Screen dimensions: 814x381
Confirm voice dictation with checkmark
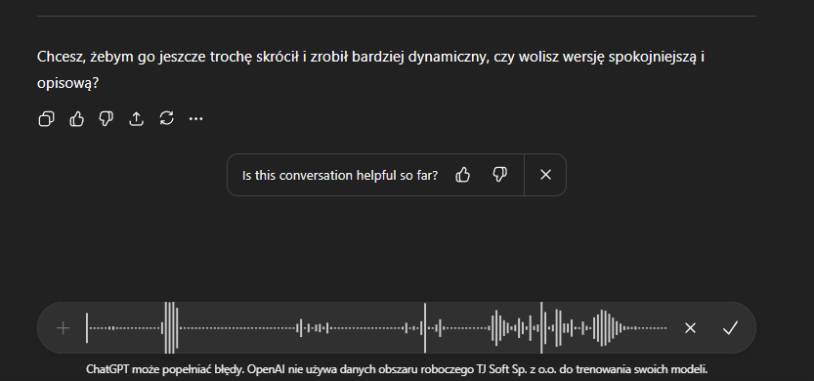pos(730,328)
